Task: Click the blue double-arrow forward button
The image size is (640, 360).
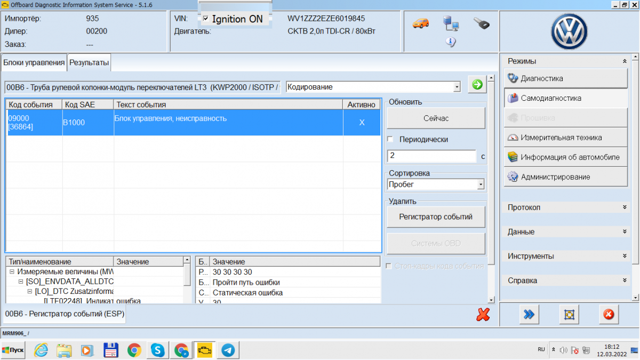Action: click(529, 315)
